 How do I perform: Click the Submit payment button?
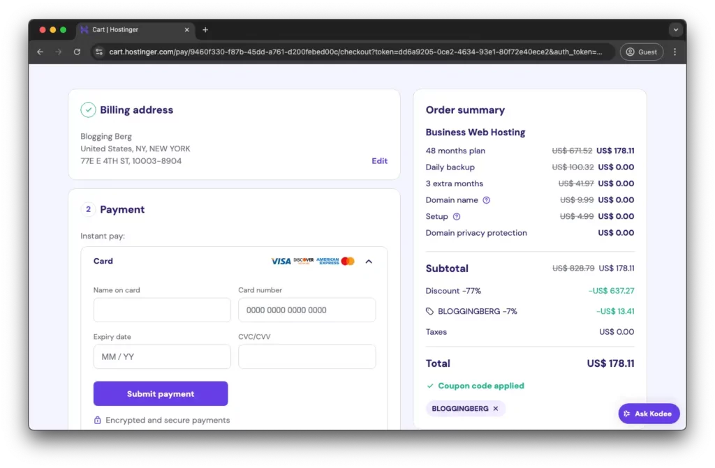point(161,393)
